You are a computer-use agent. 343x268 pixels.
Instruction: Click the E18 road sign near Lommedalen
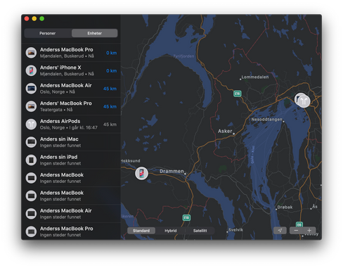tap(238, 94)
